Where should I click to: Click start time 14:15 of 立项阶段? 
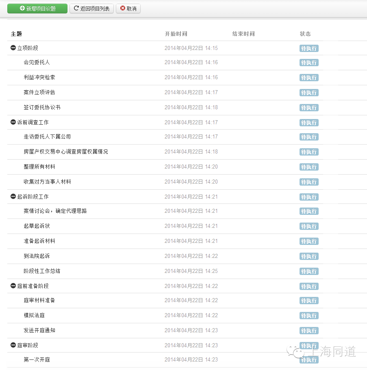[191, 48]
